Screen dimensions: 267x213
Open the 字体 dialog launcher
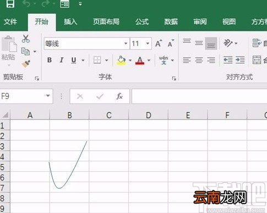pyautogui.click(x=174, y=79)
